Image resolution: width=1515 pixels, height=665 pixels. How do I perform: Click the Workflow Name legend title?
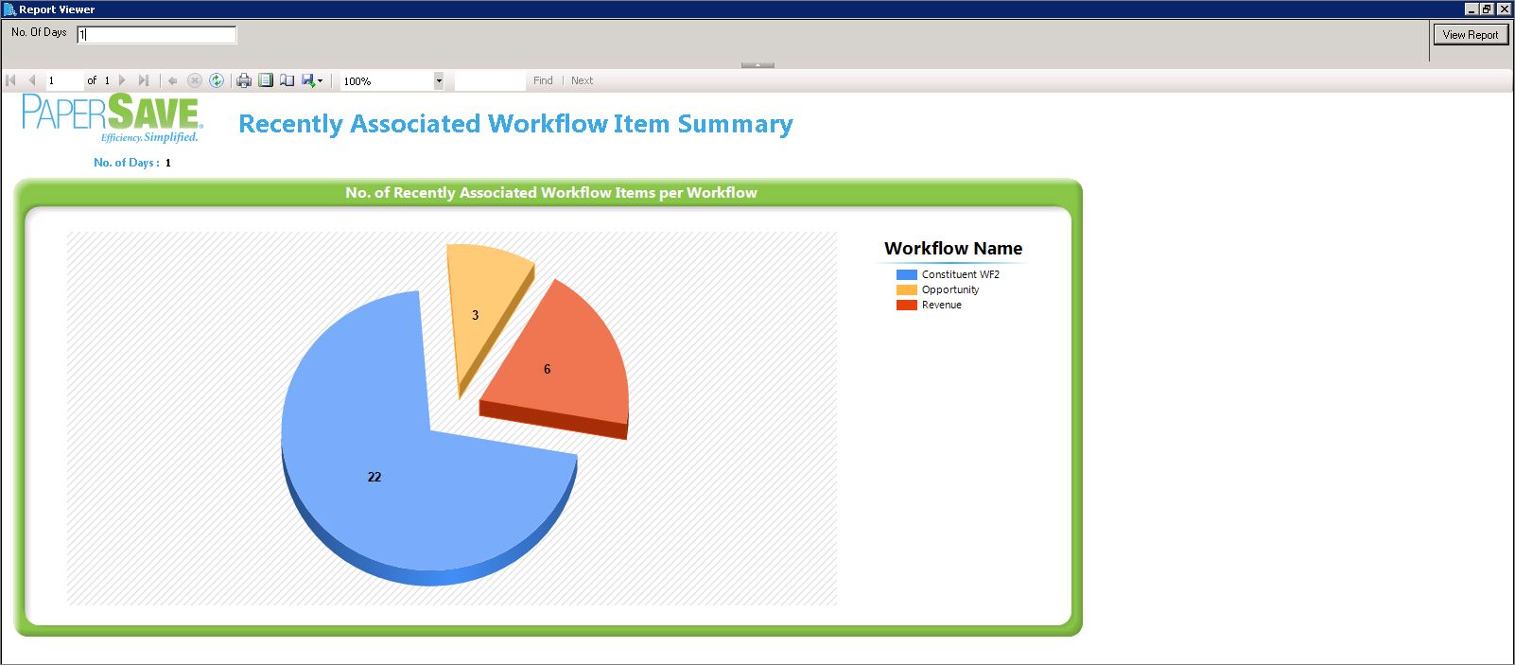pyautogui.click(x=953, y=248)
